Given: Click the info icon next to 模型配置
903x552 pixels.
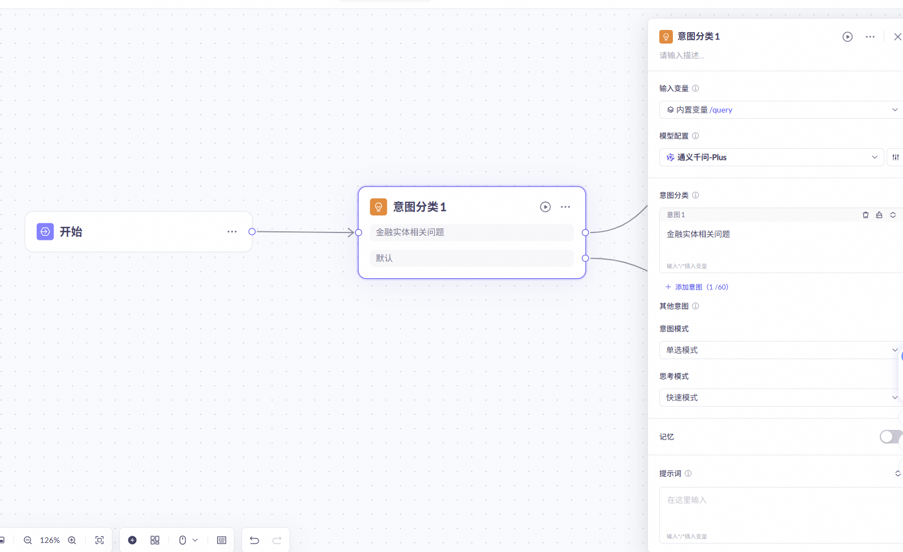Looking at the screenshot, I should tap(695, 136).
